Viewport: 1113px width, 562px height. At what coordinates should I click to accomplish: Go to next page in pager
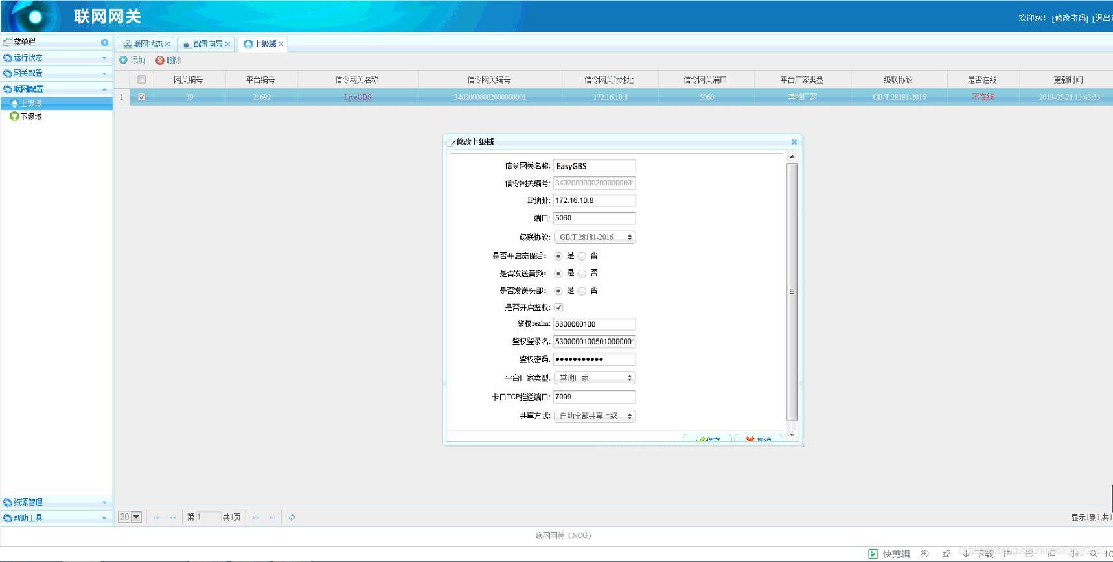[255, 517]
